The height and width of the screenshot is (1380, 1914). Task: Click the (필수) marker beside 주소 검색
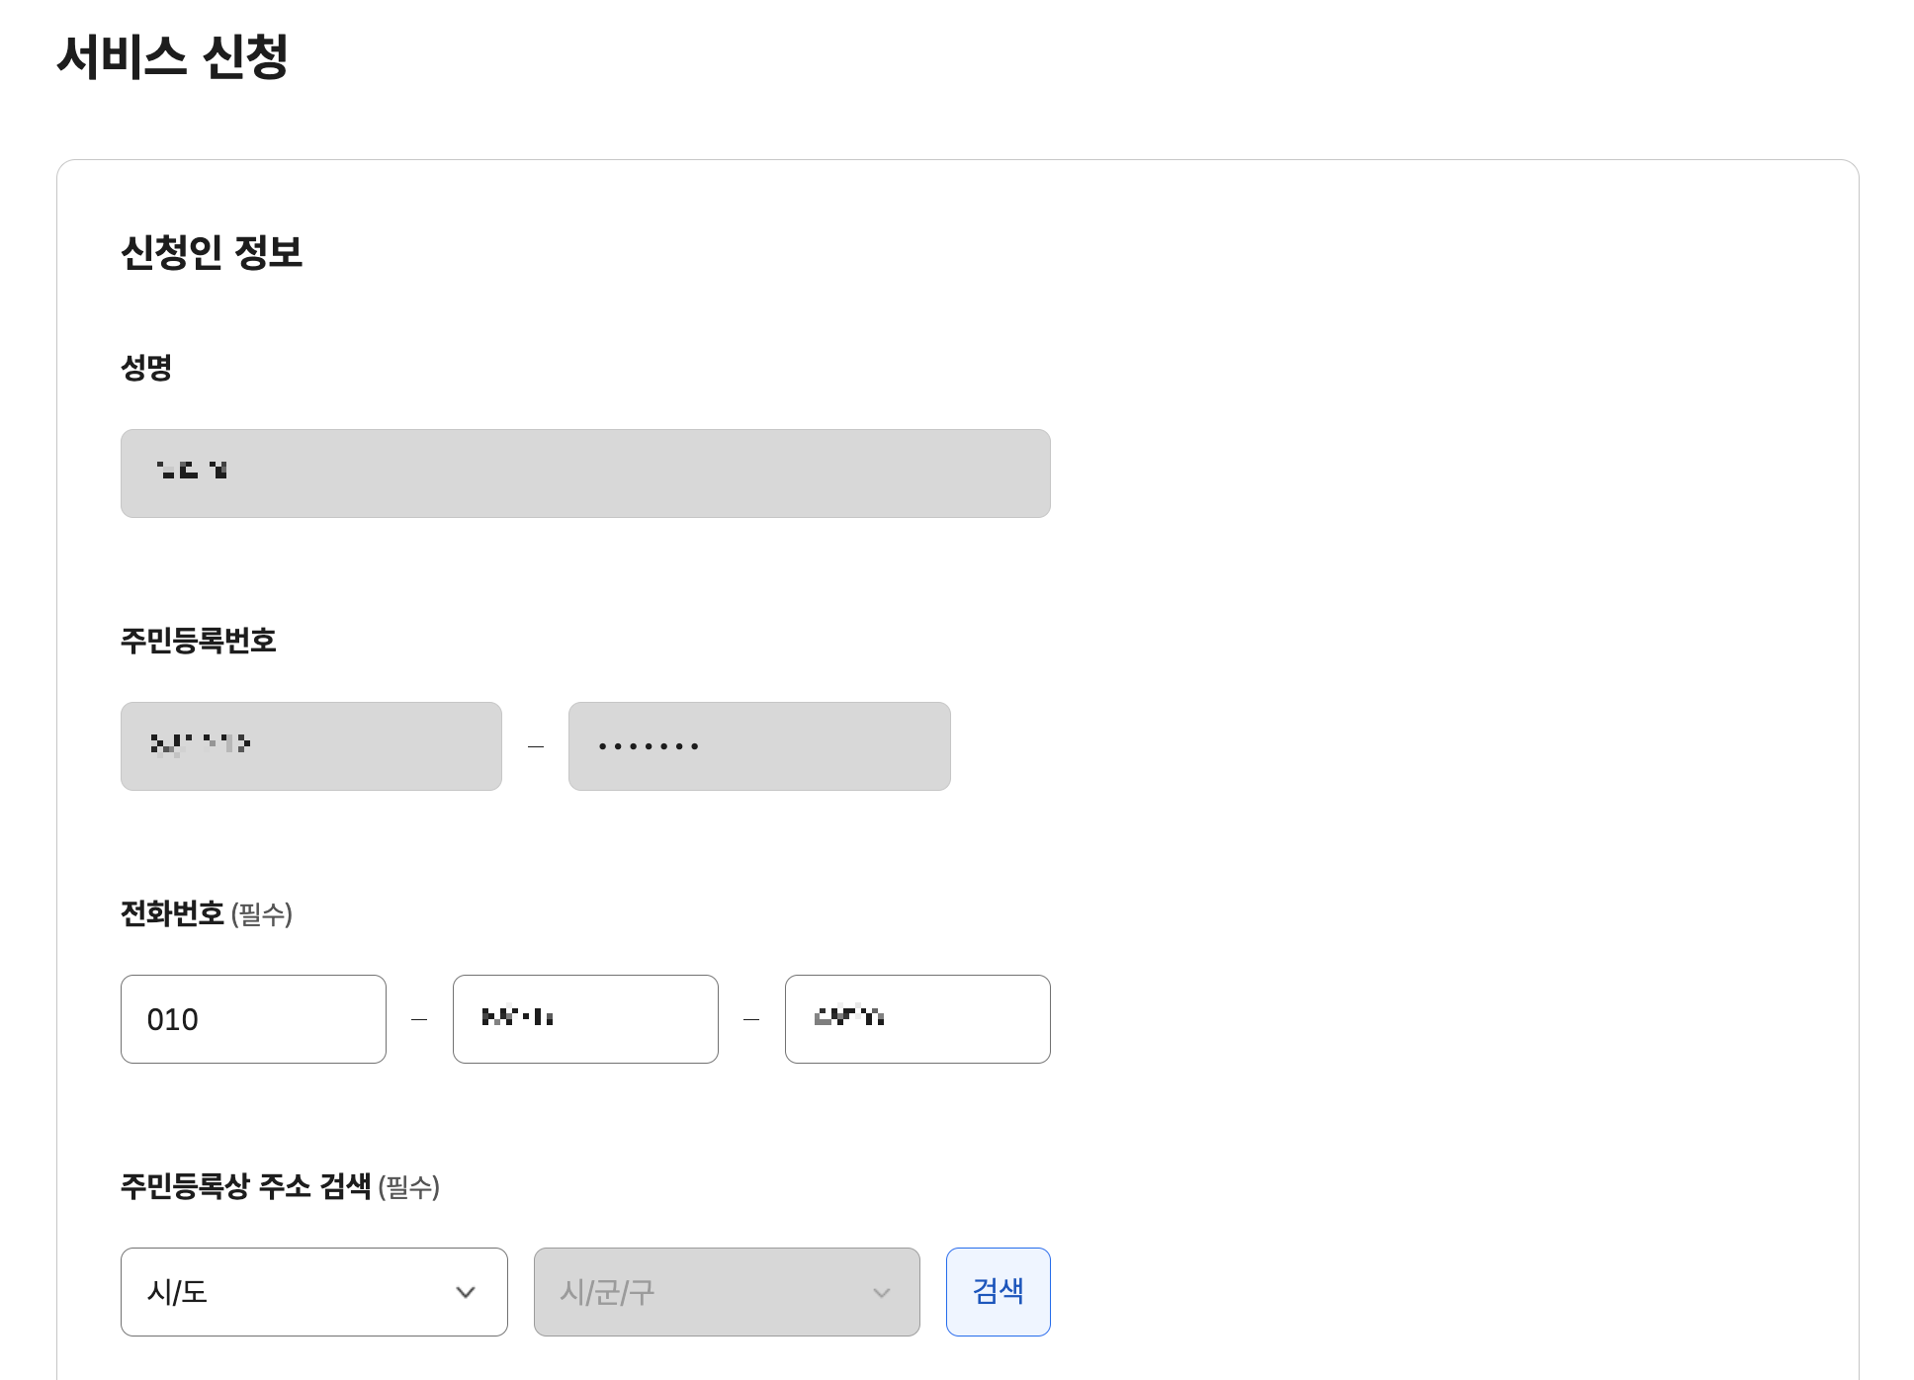pyautogui.click(x=409, y=1187)
